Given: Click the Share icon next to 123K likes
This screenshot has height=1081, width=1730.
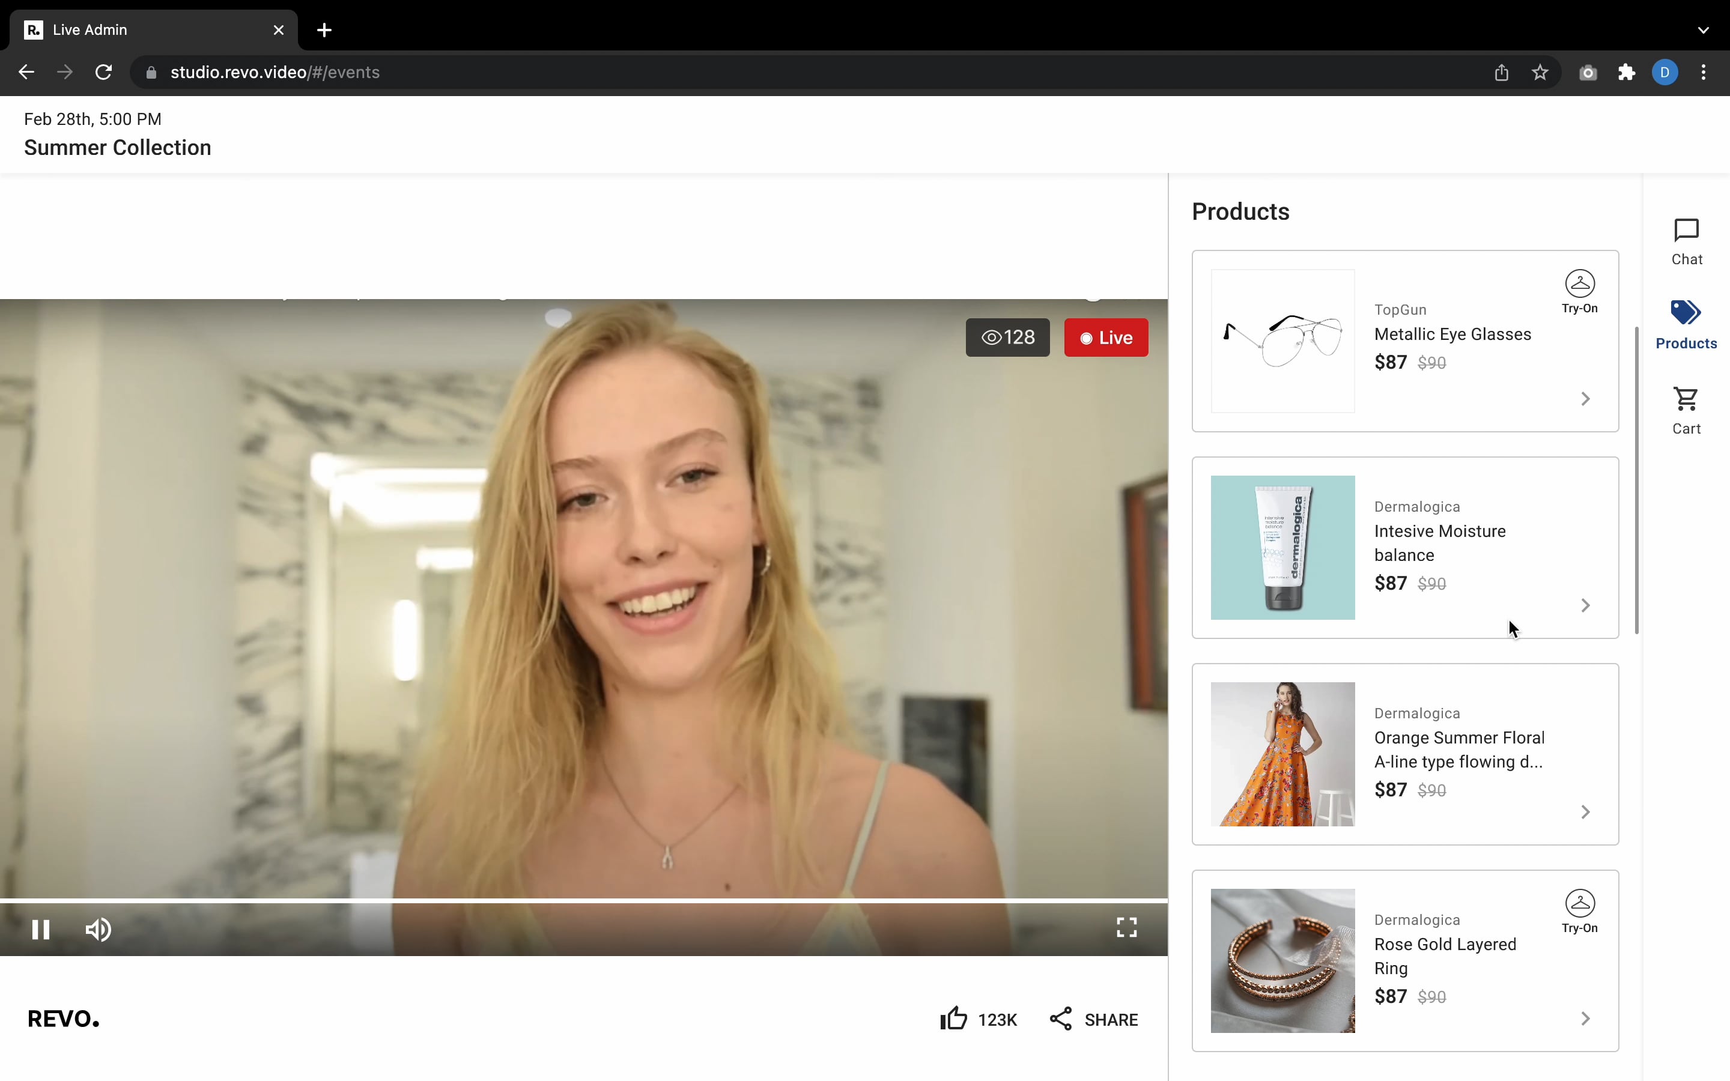Looking at the screenshot, I should click(1060, 1018).
